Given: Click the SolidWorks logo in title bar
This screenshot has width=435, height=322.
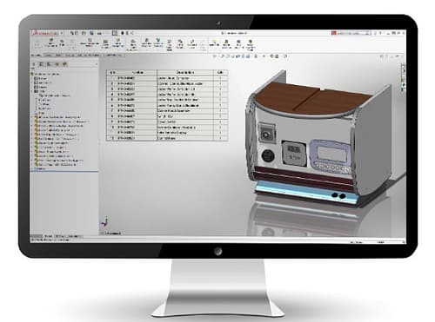Looking at the screenshot, I should point(46,33).
